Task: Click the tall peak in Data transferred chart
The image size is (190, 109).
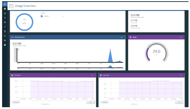Action: pos(110,56)
